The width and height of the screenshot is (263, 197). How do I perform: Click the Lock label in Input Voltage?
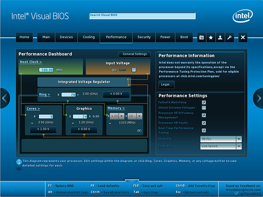click(x=123, y=70)
